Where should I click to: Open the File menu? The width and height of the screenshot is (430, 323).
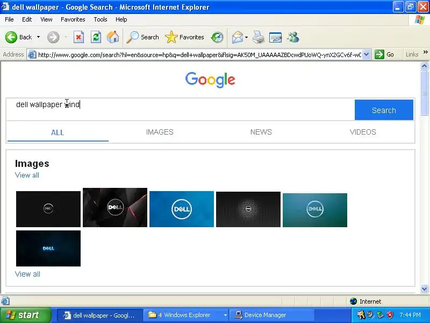pos(9,19)
